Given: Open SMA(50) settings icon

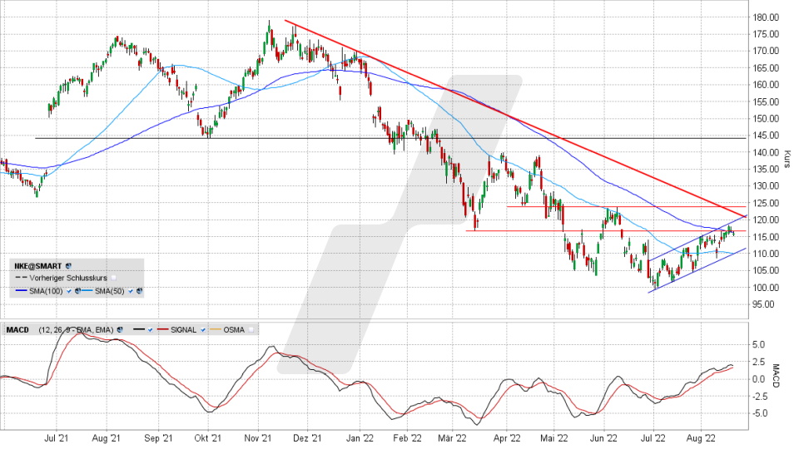Looking at the screenshot, I should (139, 291).
